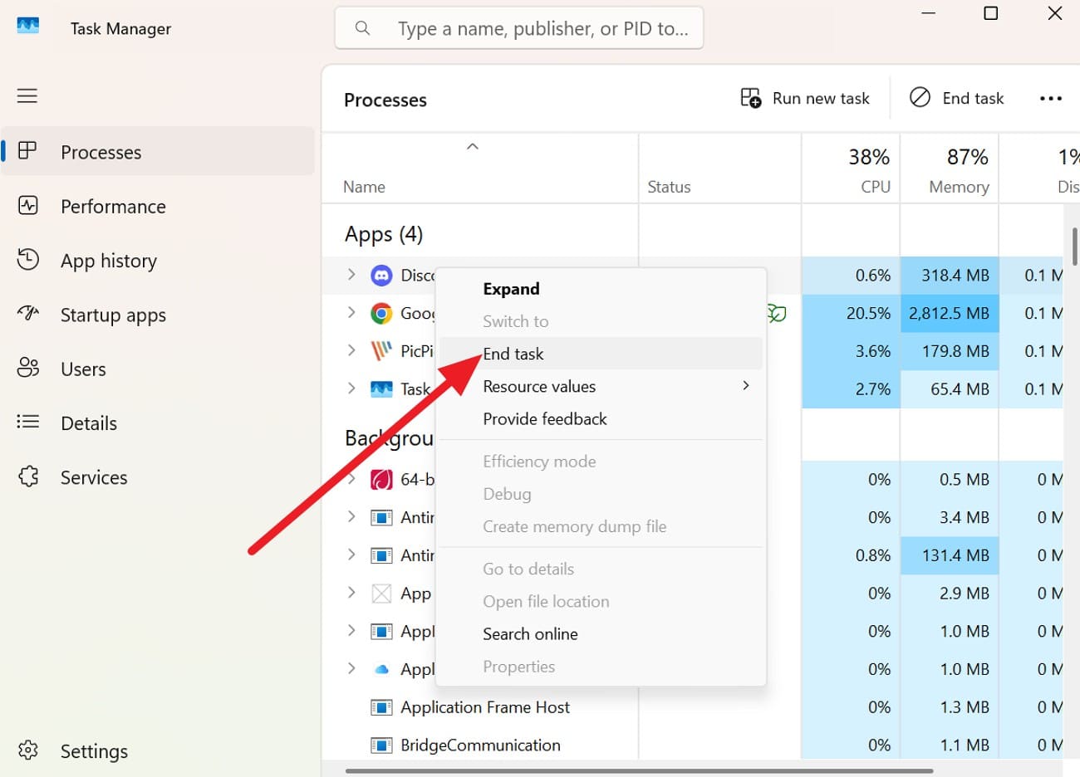Open the Resource values submenu
Image resolution: width=1080 pixels, height=777 pixels.
(x=539, y=386)
